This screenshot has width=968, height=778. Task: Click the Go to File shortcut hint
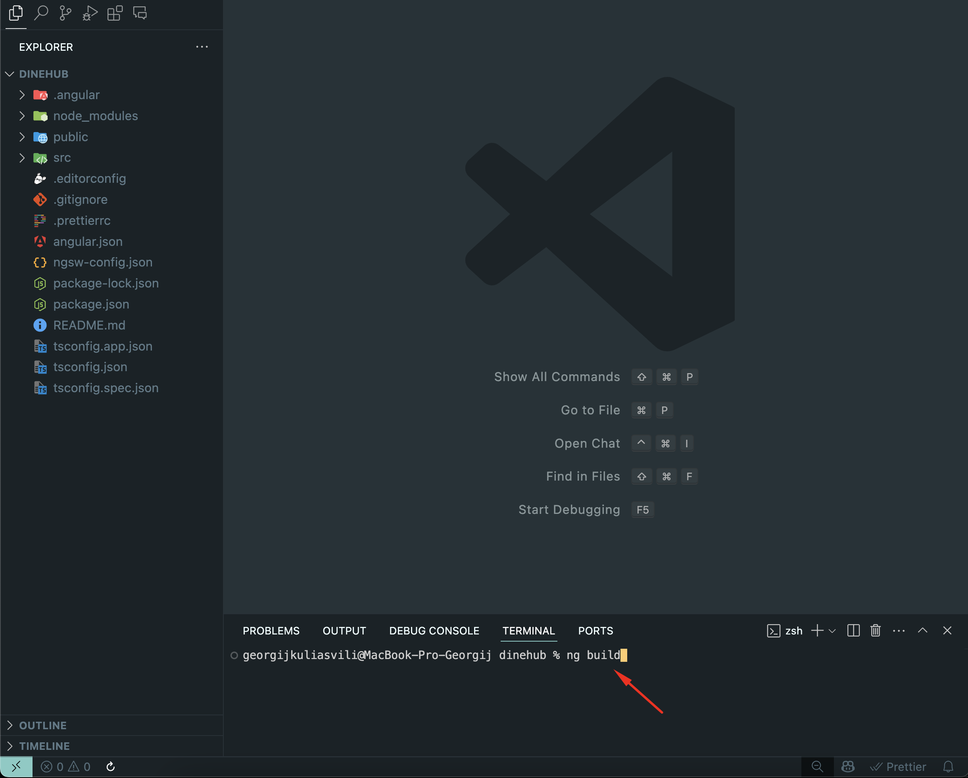pos(617,410)
